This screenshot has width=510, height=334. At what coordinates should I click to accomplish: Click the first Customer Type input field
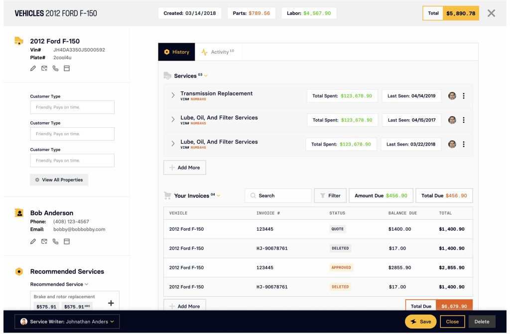point(72,107)
